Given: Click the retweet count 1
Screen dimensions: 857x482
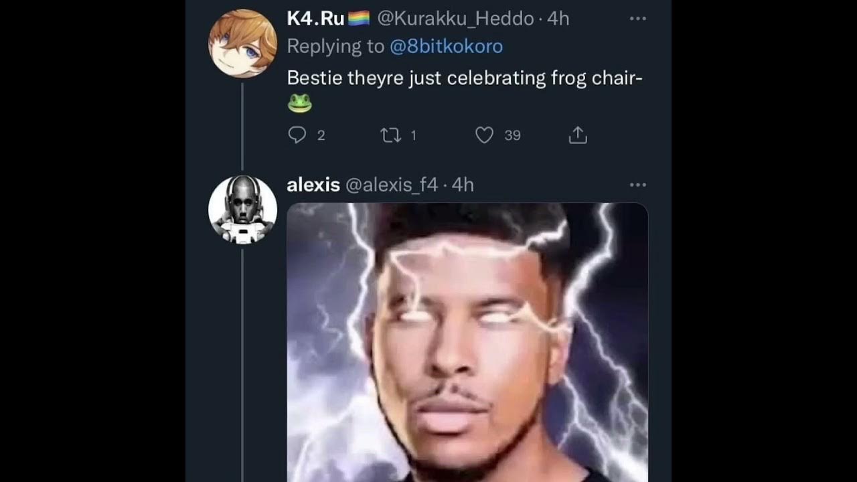Looking at the screenshot, I should coord(413,135).
